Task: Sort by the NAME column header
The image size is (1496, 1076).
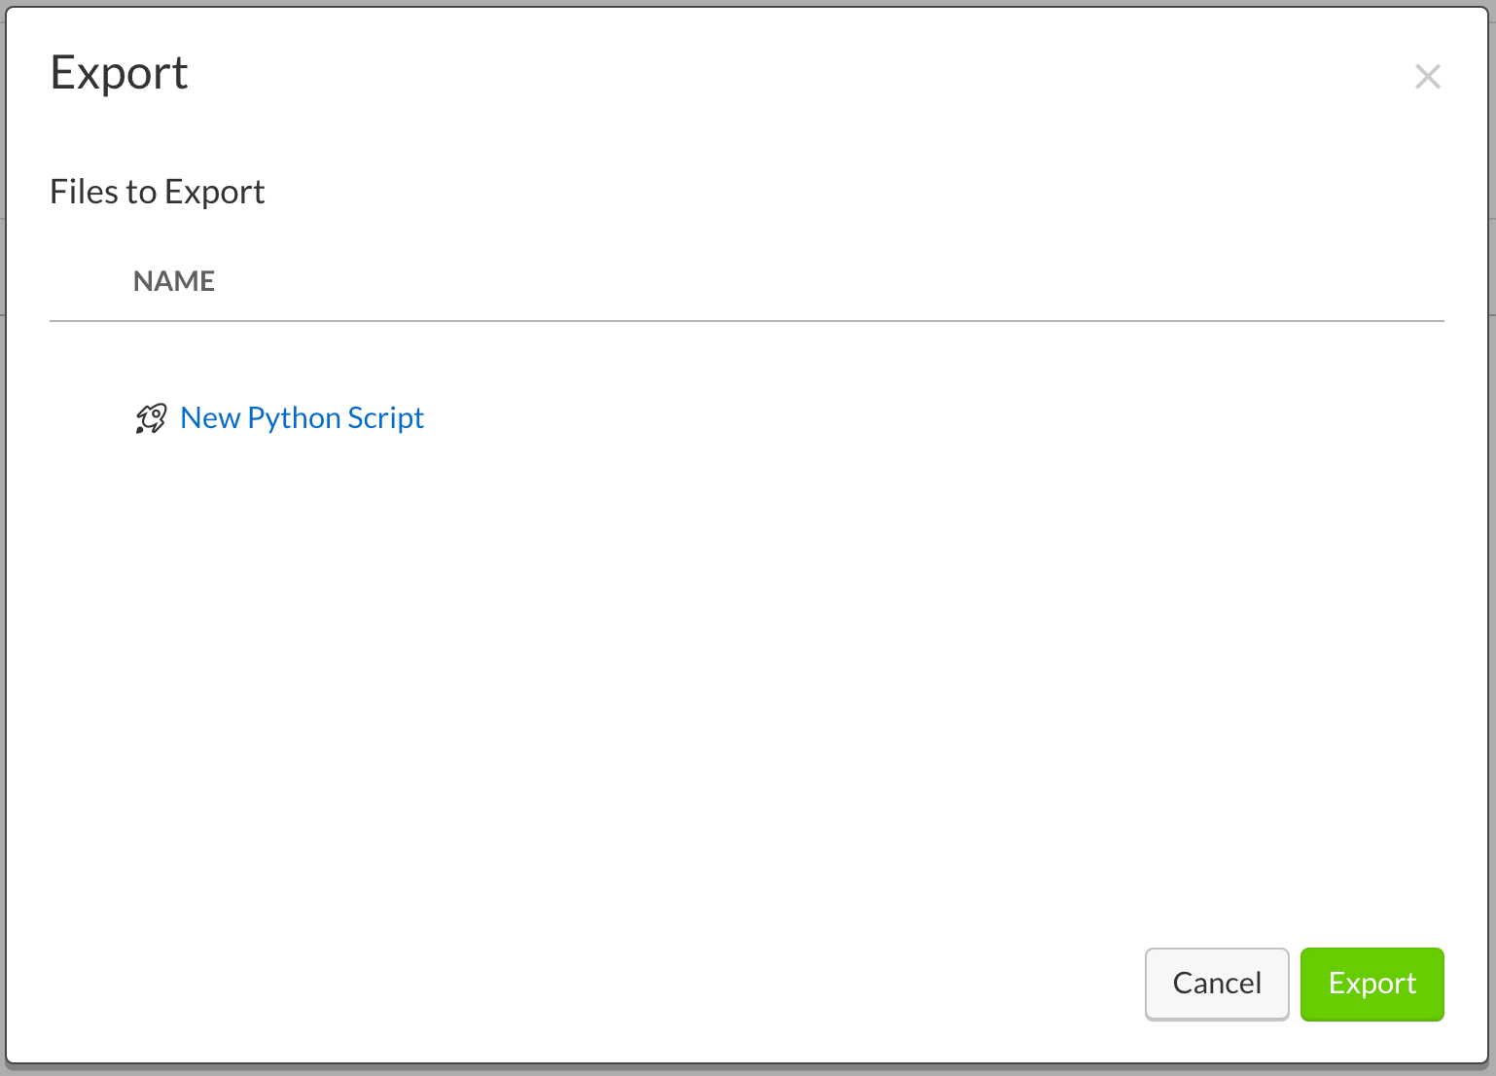Action: (174, 281)
